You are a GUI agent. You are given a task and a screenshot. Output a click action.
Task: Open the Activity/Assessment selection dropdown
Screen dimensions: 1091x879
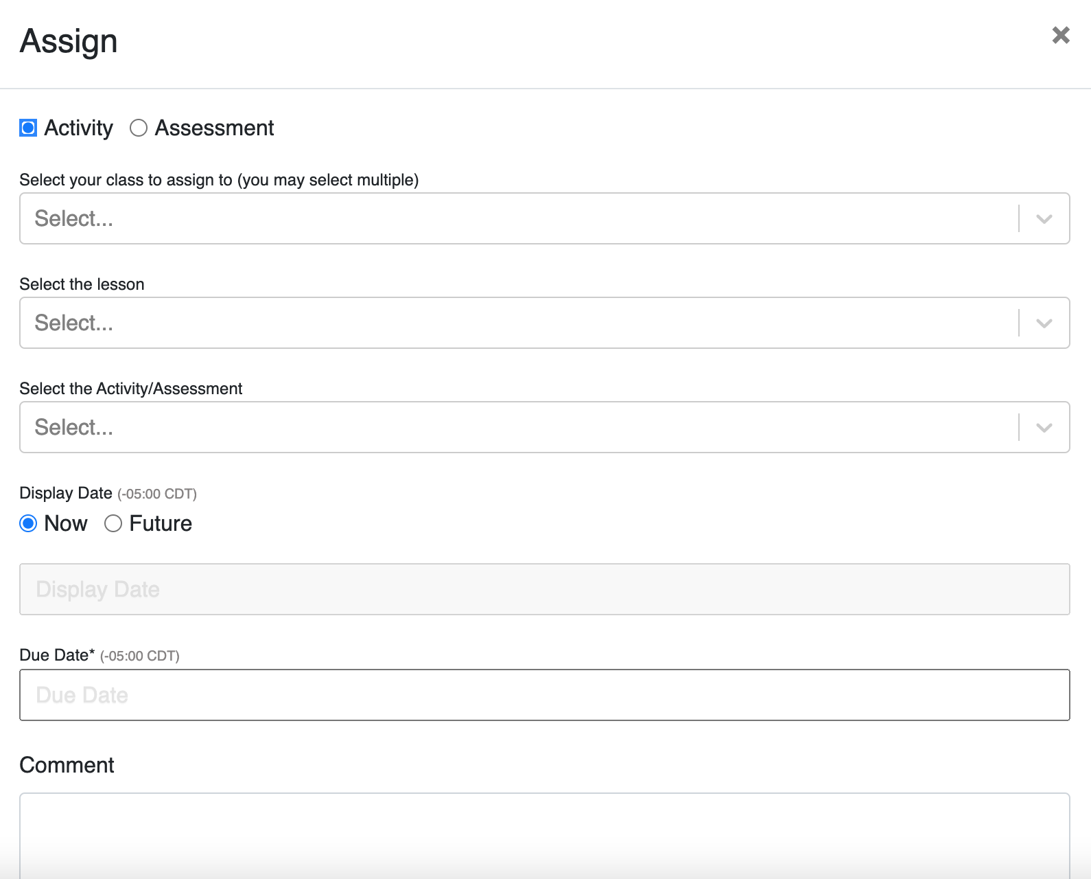480,427
